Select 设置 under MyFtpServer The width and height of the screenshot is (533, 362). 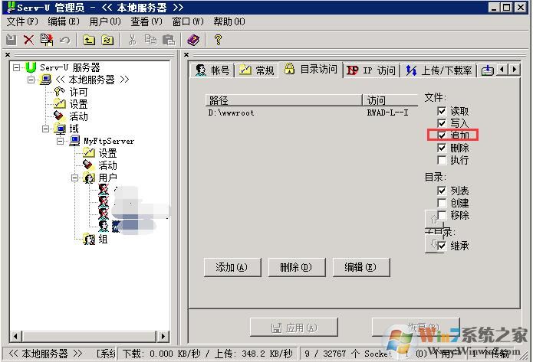(x=107, y=153)
